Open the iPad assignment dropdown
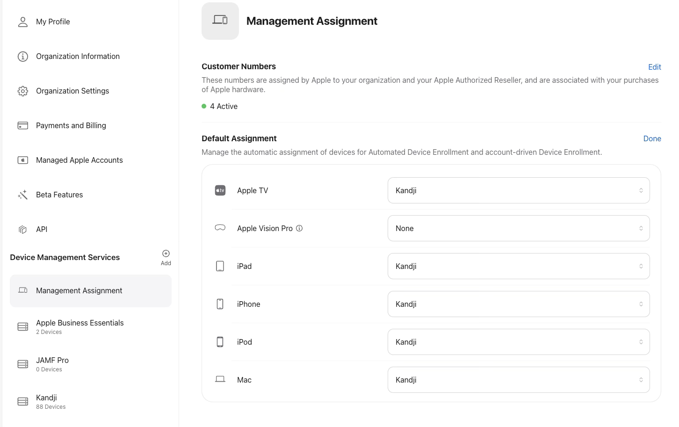 tap(519, 266)
